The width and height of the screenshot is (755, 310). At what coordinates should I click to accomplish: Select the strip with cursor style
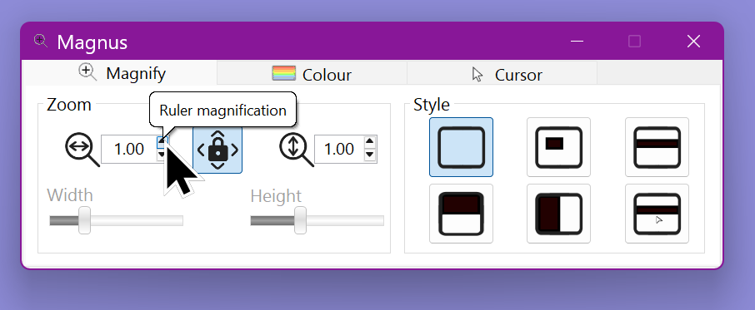pos(657,214)
